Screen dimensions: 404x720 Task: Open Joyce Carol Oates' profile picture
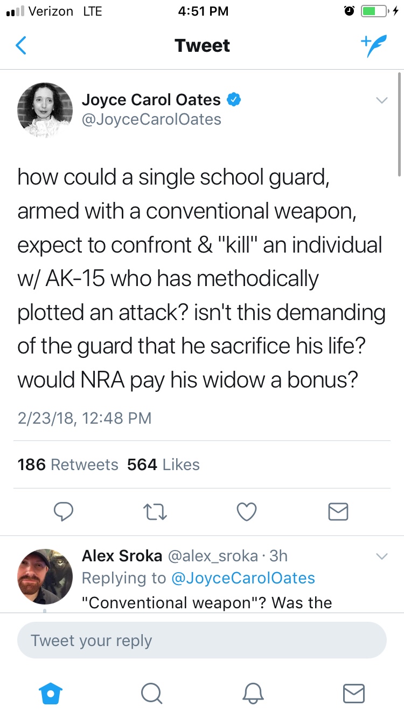45,110
